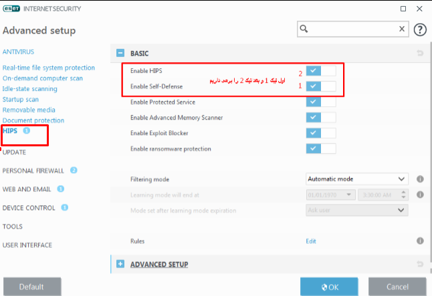Image resolution: width=432 pixels, height=296 pixels.
Task: Click the ADVANCED SETUP heading text
Action: 159,265
